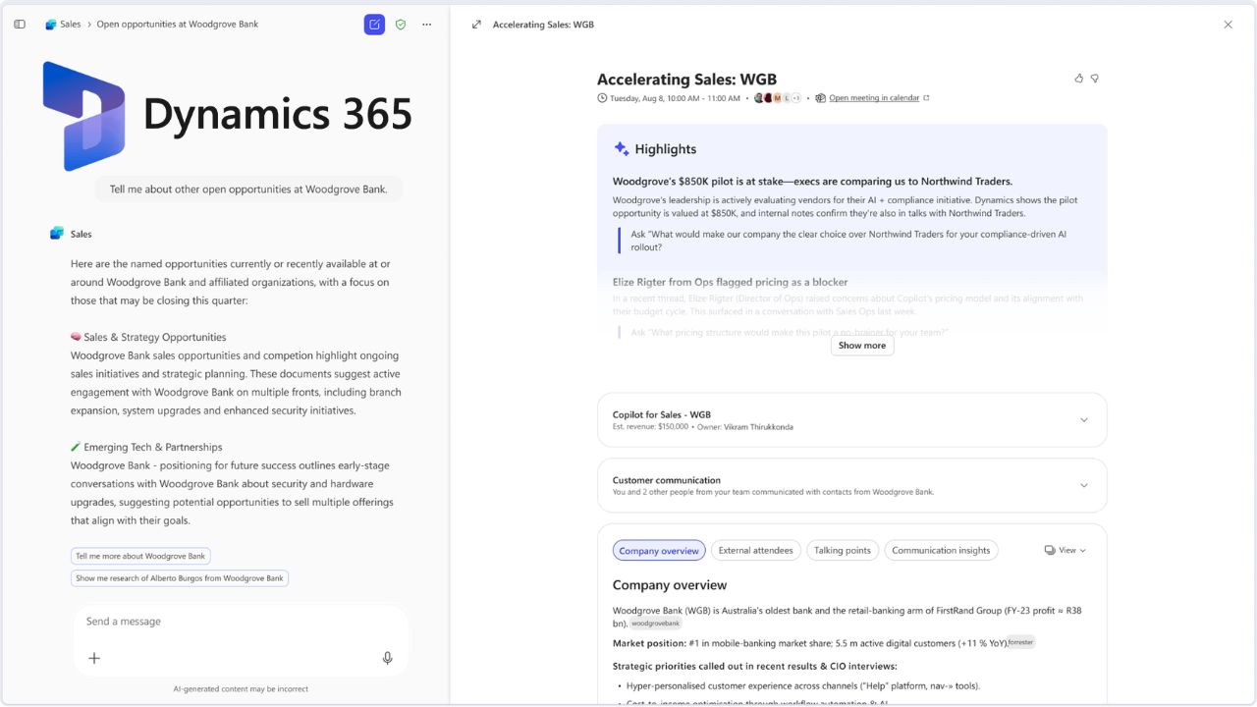Click the AI-generated content disclaimer
This screenshot has height=707, width=1257.
[x=241, y=689]
